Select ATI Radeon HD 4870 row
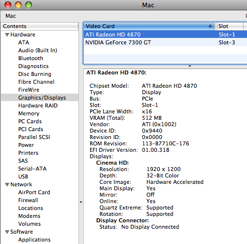Image resolution: width=247 pixels, height=244 pixels. coord(165,35)
